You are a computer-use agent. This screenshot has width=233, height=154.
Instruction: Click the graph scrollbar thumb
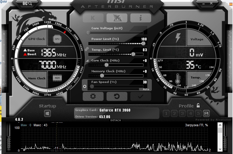(x=220, y=130)
